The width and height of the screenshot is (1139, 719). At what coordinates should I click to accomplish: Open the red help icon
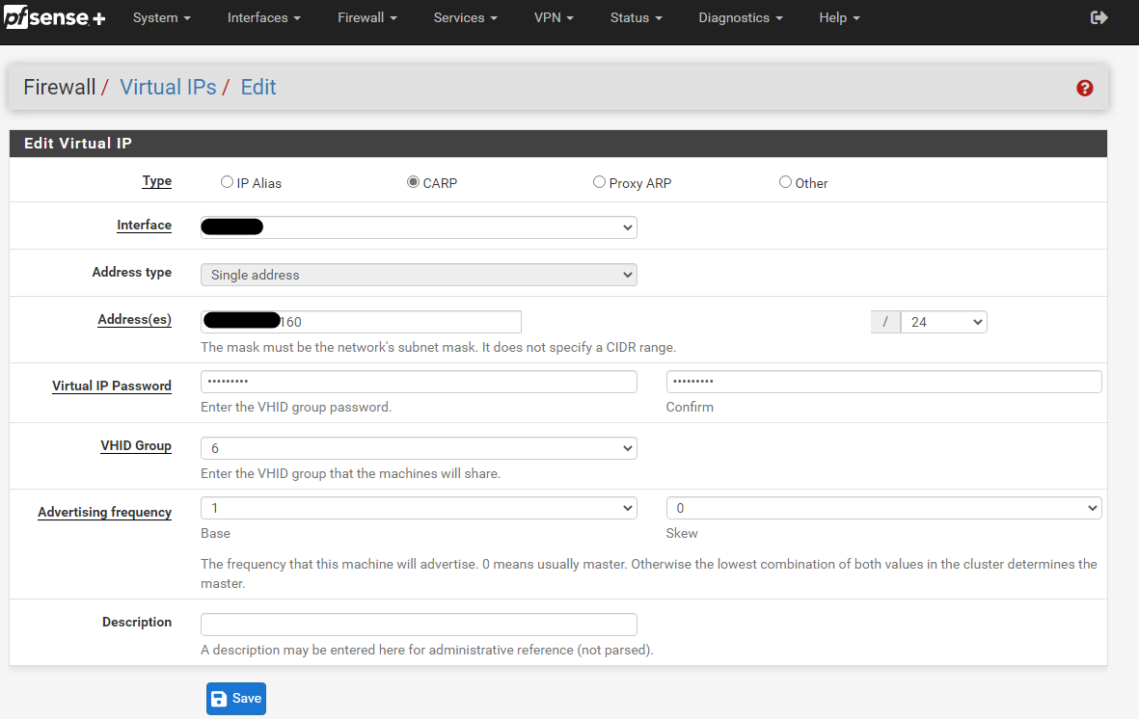click(1084, 88)
